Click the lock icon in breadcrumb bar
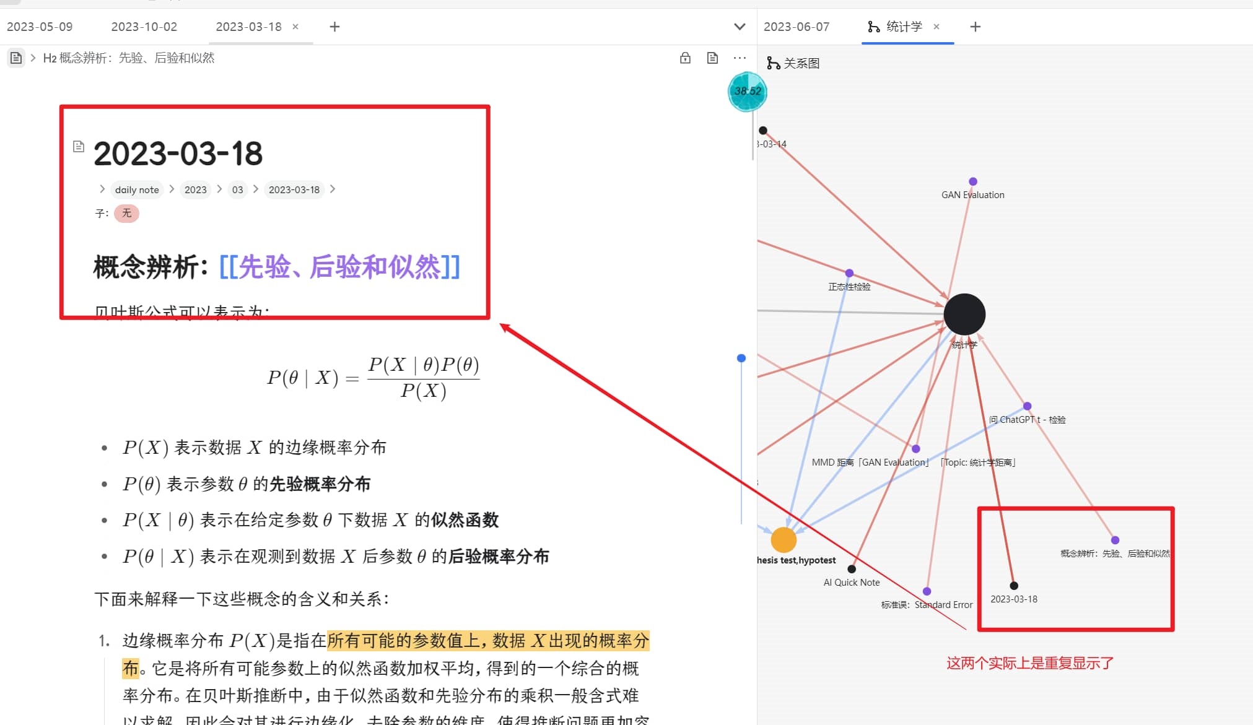Viewport: 1253px width, 725px height. (x=685, y=58)
